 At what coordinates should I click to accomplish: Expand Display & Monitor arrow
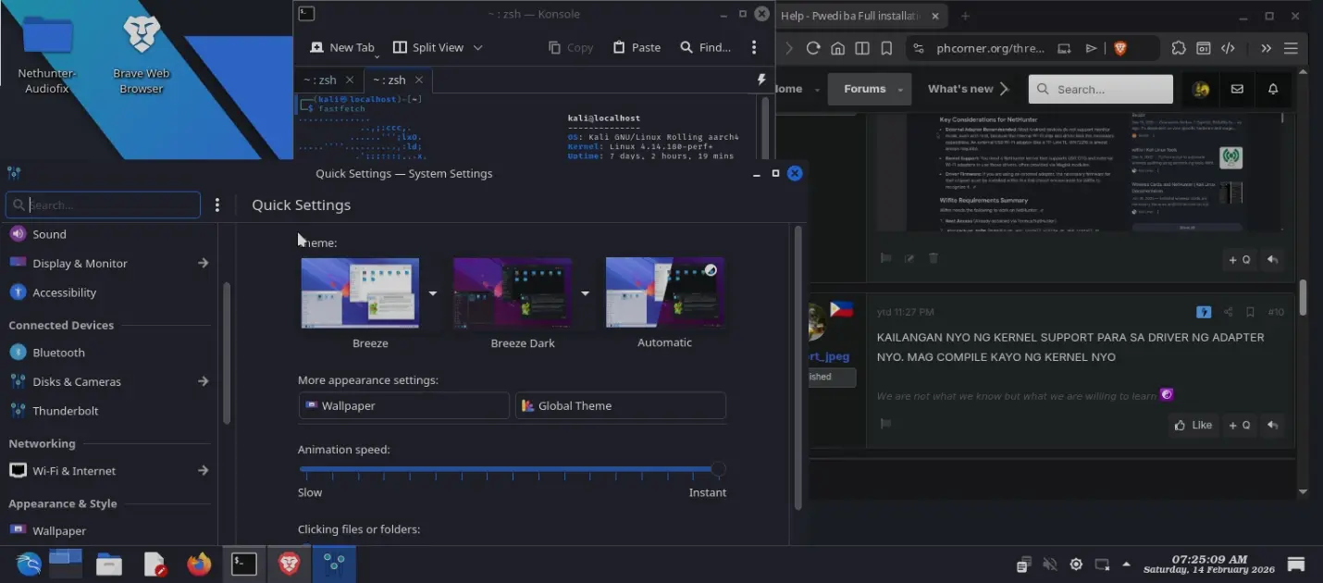203,263
